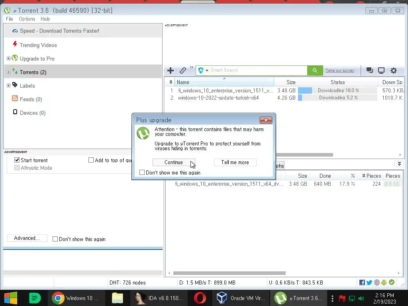Select Speed - Download Torrents Faster item
408x306 pixels.
tap(83, 31)
